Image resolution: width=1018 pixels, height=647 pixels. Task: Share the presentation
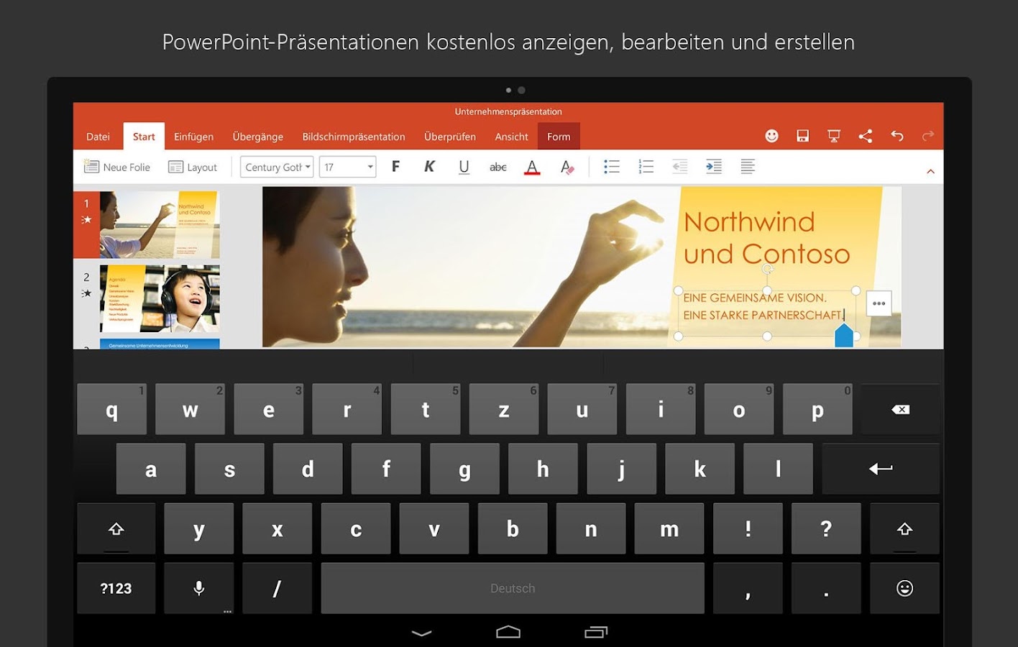pos(865,135)
